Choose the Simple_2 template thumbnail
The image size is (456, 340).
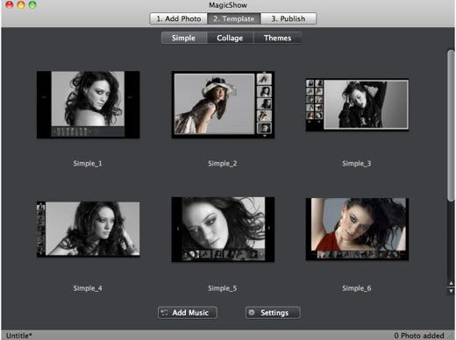[223, 104]
